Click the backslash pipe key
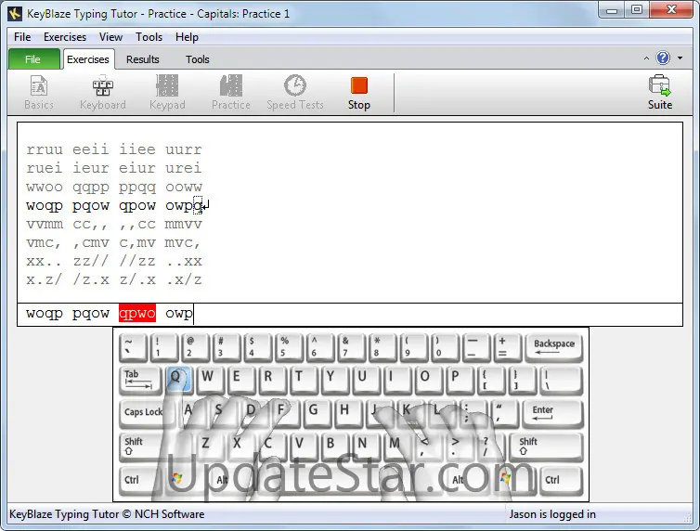The width and height of the screenshot is (700, 531). pos(562,380)
